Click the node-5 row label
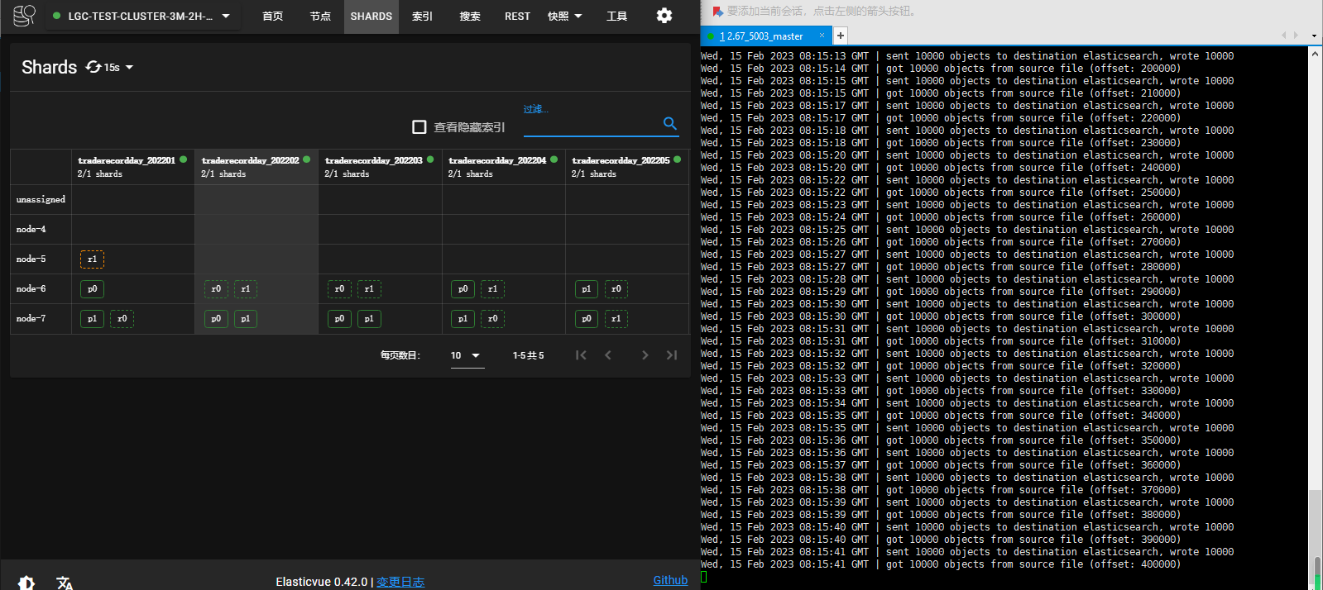This screenshot has width=1323, height=590. click(31, 259)
